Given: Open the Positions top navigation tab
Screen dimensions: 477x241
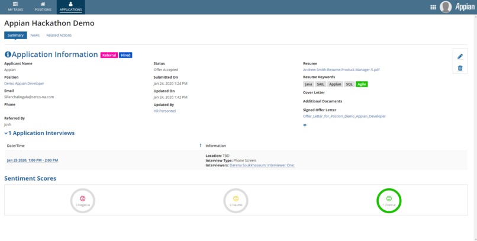Looking at the screenshot, I should click(x=43, y=7).
